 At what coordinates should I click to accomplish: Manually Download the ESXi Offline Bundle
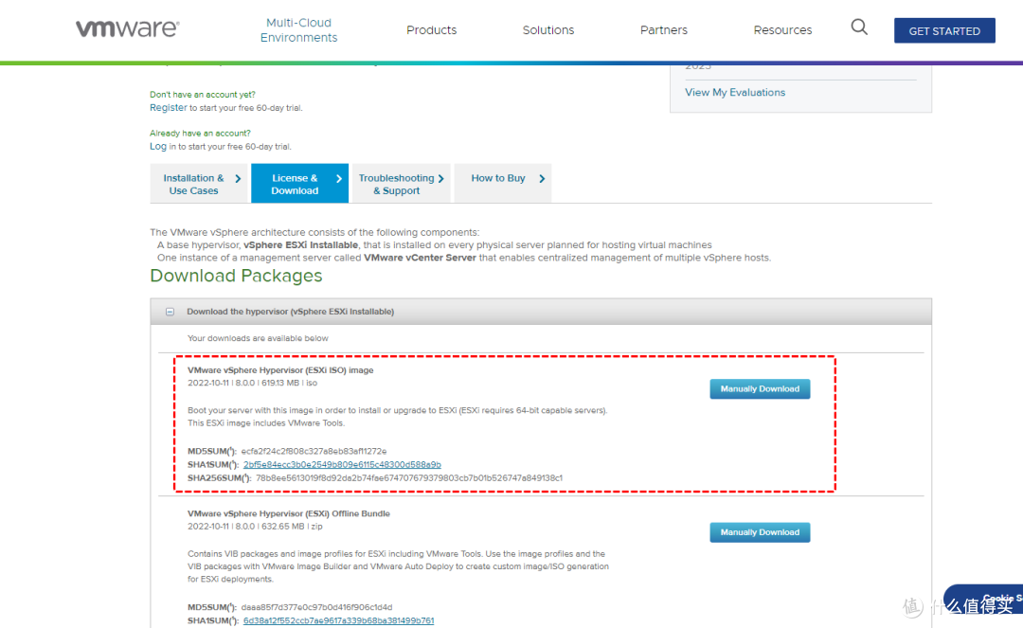pyautogui.click(x=760, y=532)
